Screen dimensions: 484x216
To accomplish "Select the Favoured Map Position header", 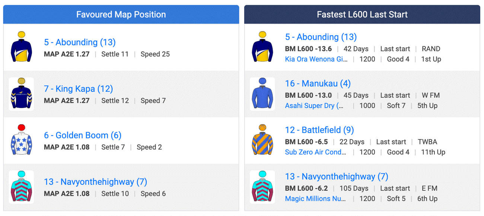I will 121,14.
